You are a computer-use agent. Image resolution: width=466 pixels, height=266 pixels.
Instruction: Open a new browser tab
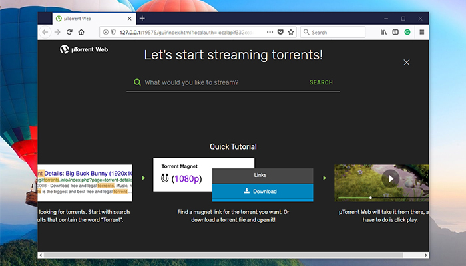pos(142,19)
